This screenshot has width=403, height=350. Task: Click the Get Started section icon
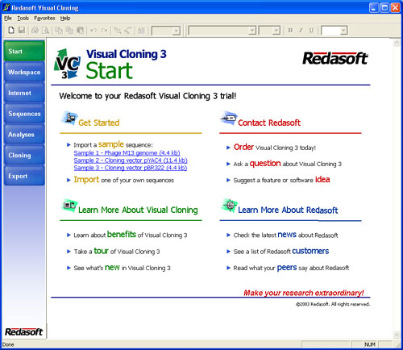click(x=69, y=118)
